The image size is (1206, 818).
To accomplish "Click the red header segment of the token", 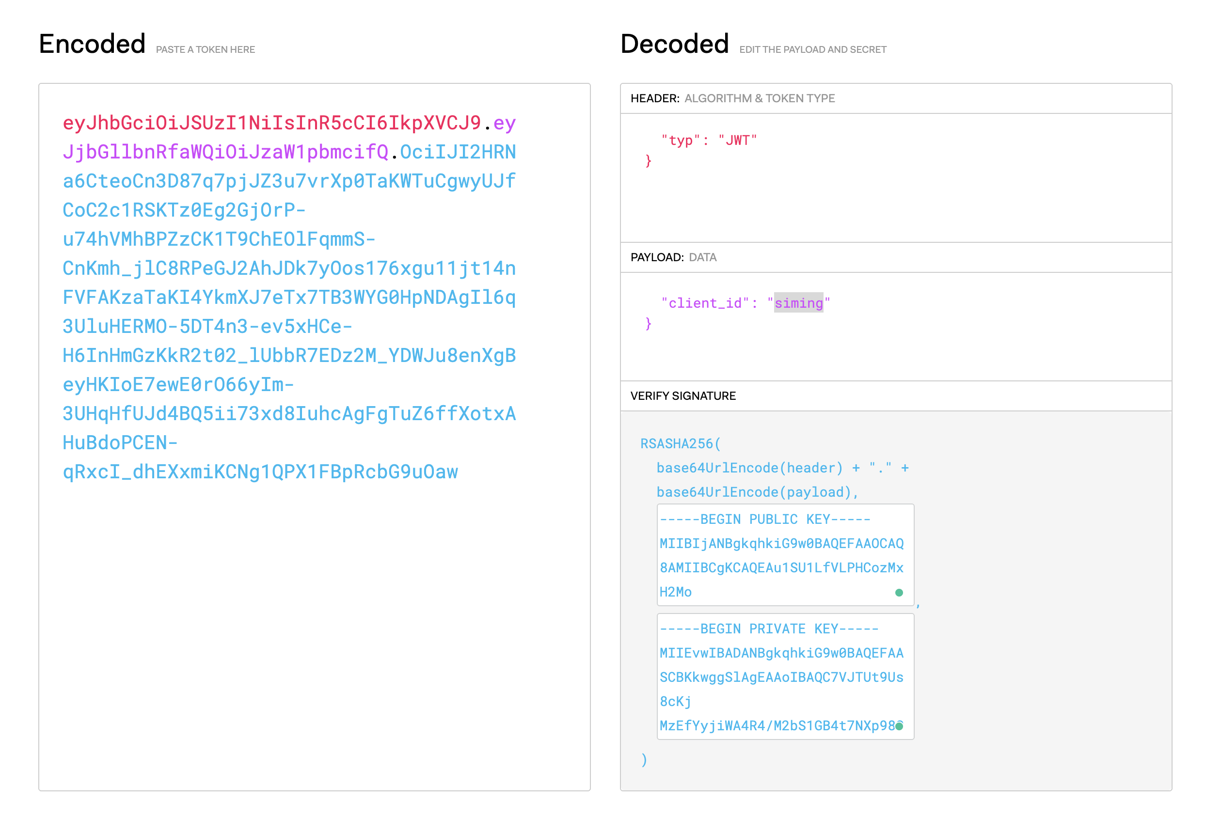I will click(272, 123).
